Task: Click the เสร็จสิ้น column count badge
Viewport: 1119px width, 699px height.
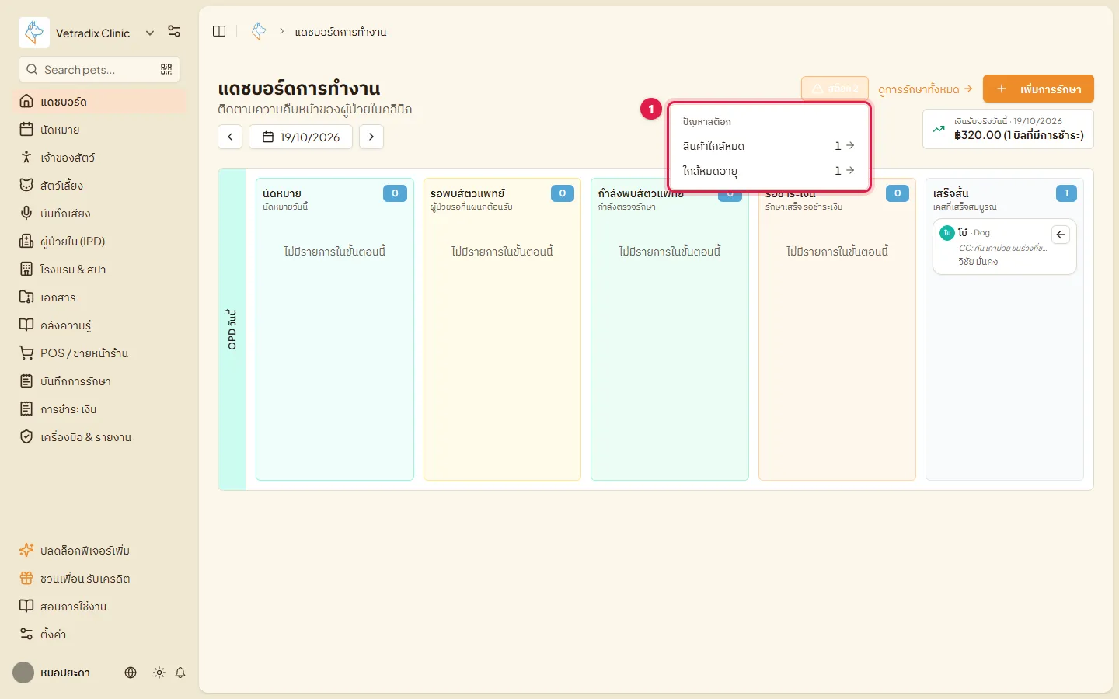Action: pos(1066,193)
